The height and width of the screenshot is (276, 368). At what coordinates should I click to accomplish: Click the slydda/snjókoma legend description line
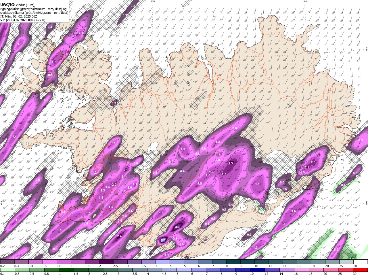click(34, 13)
